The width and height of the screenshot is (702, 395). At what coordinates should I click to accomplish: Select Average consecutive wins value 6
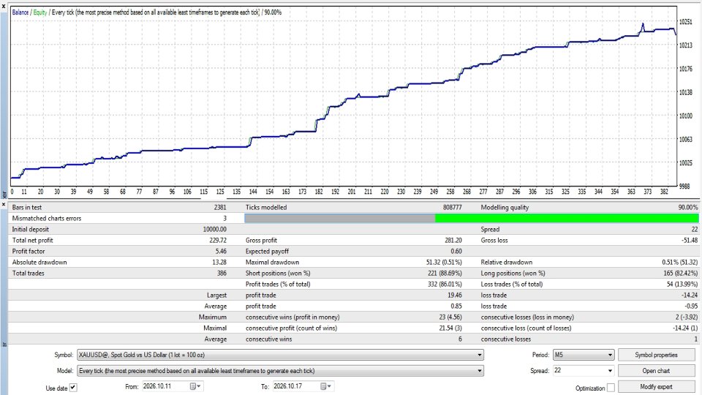tap(460, 339)
